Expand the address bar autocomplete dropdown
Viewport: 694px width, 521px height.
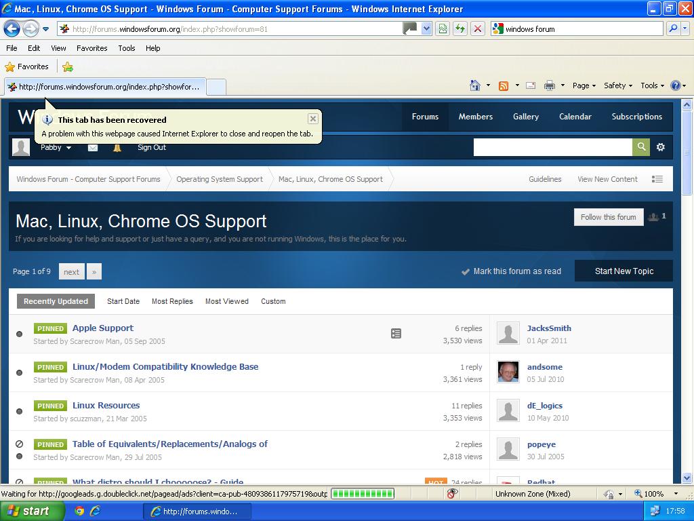tap(426, 29)
